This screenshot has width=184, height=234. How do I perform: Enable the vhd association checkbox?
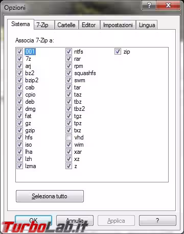tap(68, 137)
